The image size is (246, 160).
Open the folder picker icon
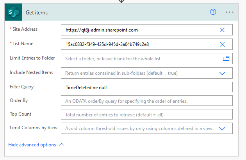coord(226,58)
